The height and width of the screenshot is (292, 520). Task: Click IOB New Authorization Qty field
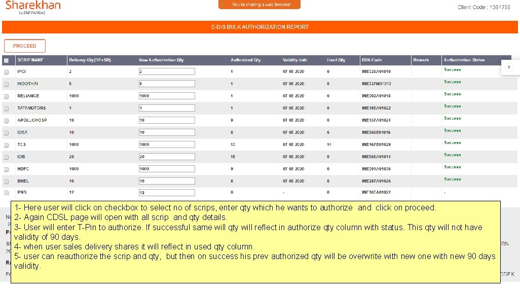[x=167, y=157]
